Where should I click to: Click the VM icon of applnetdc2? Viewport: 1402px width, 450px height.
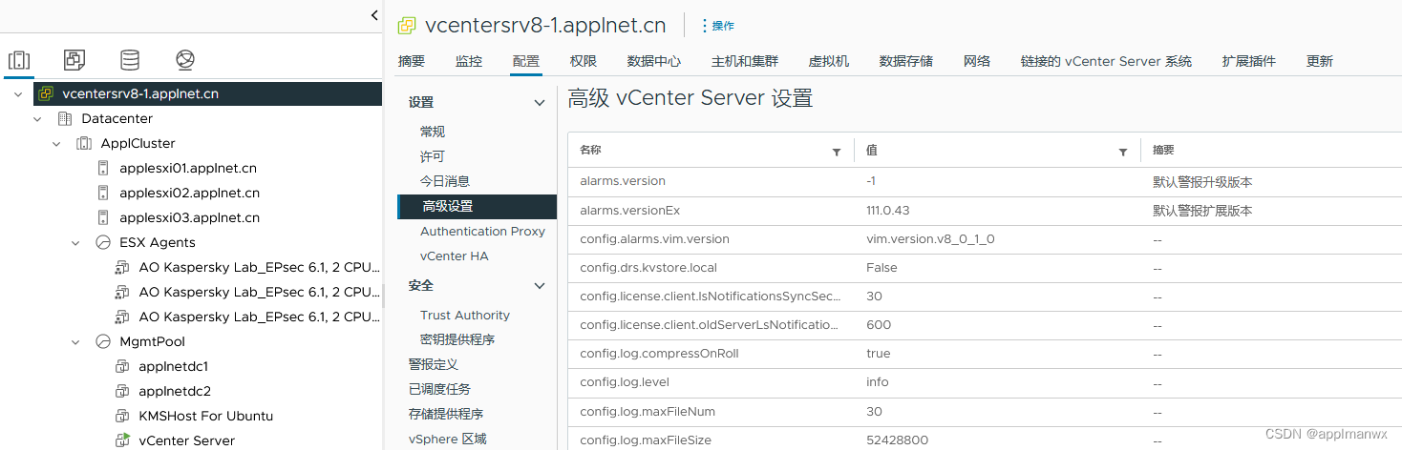(122, 392)
